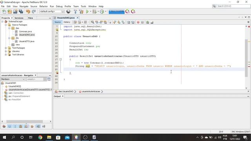Click the Find Selection magnifier icon in editor toolbar
The width and height of the screenshot is (251, 141).
93,22
